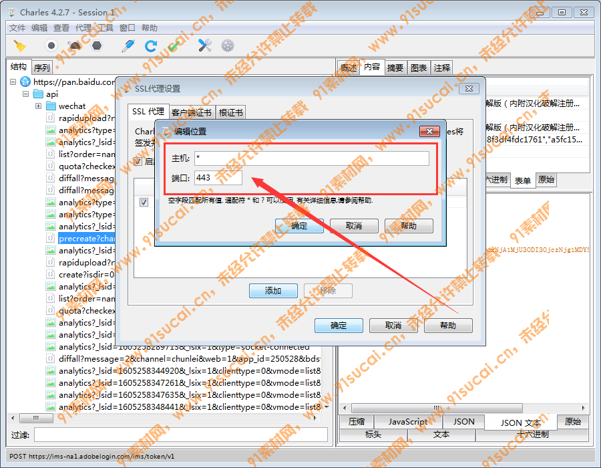Toggle the location row checkbox in SSL list

point(144,202)
